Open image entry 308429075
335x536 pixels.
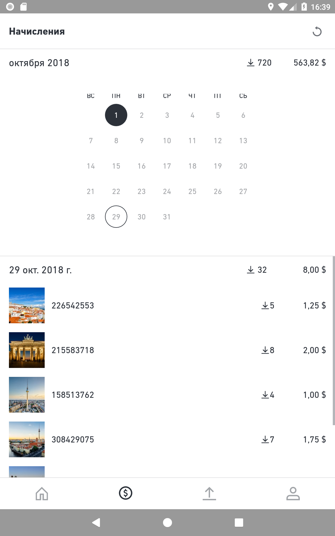coord(167,439)
